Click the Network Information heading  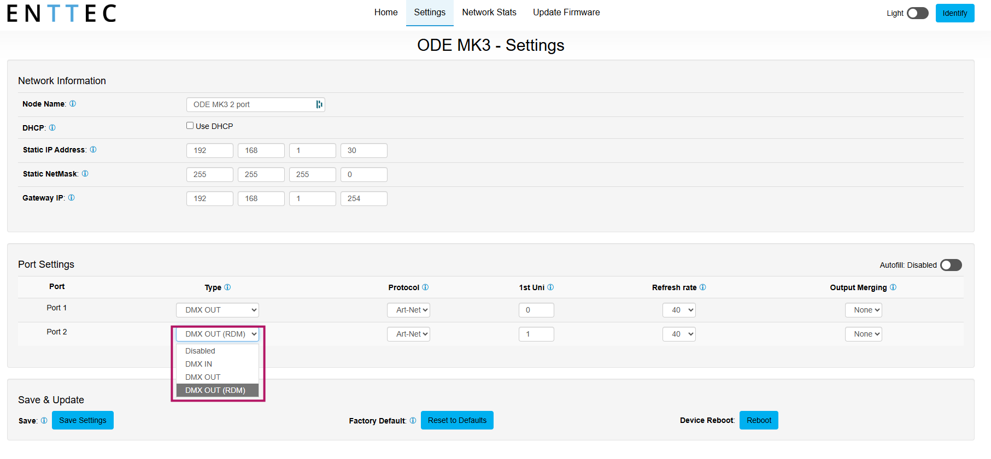(62, 81)
